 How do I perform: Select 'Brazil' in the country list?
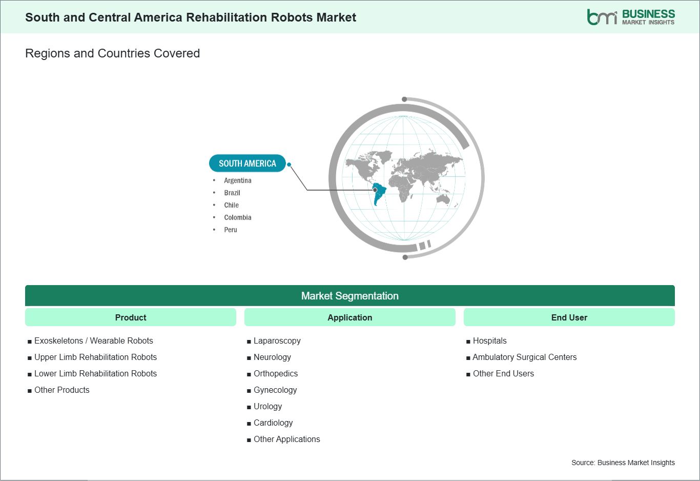[x=232, y=193]
